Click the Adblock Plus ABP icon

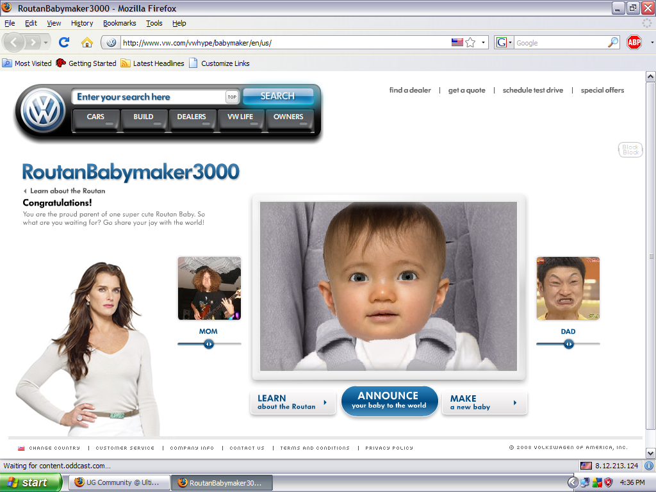[634, 42]
